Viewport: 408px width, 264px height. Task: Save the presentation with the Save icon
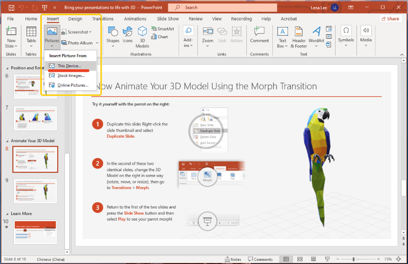[x=11, y=8]
